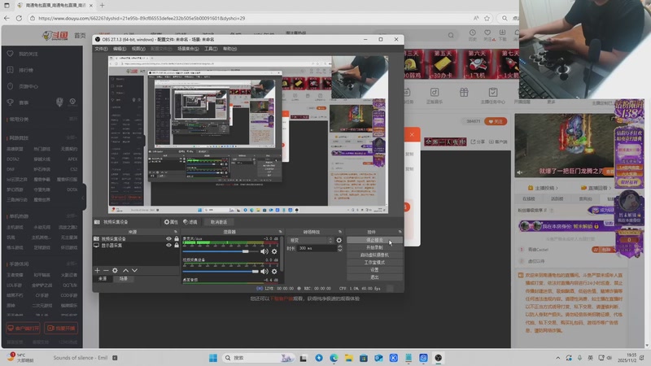Viewport: 651px width, 366px height.
Task: Click the OBS preview canvas
Action: [248, 135]
